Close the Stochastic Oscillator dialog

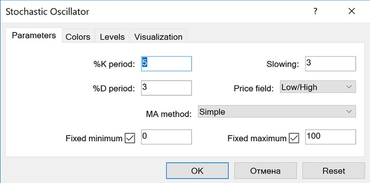click(351, 11)
